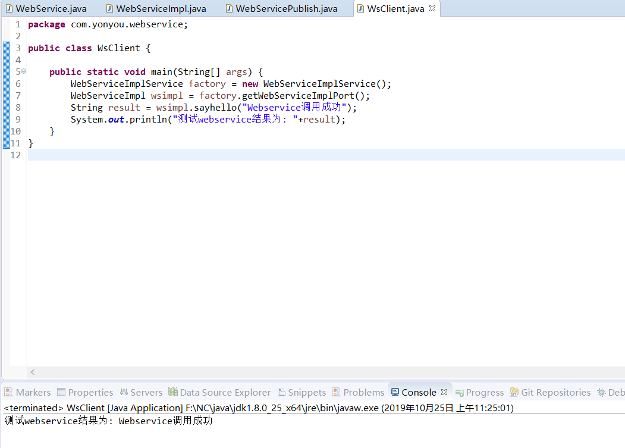Click the 'public class WsClient {' declaration
The height and width of the screenshot is (448, 625).
[89, 48]
